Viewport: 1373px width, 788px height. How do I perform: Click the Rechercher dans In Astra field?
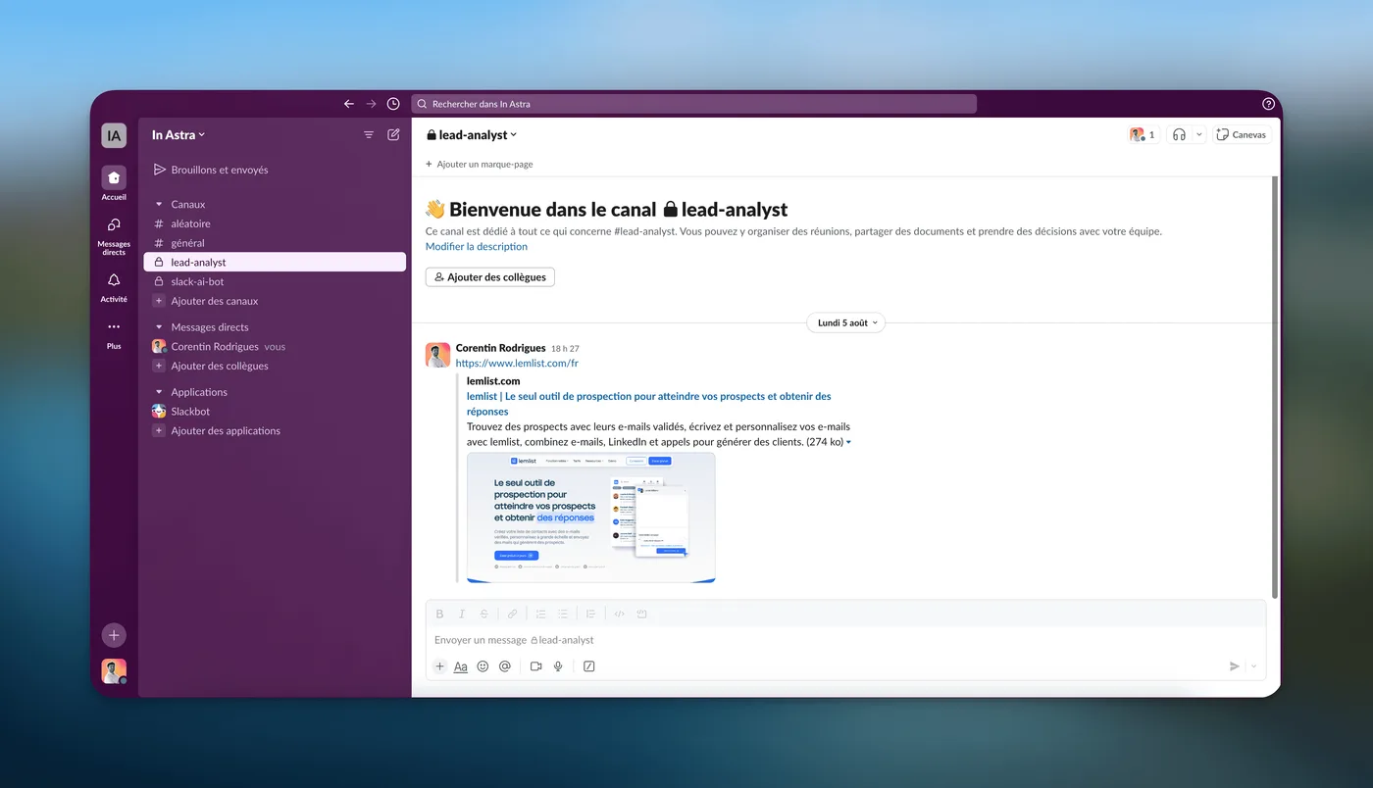(694, 104)
